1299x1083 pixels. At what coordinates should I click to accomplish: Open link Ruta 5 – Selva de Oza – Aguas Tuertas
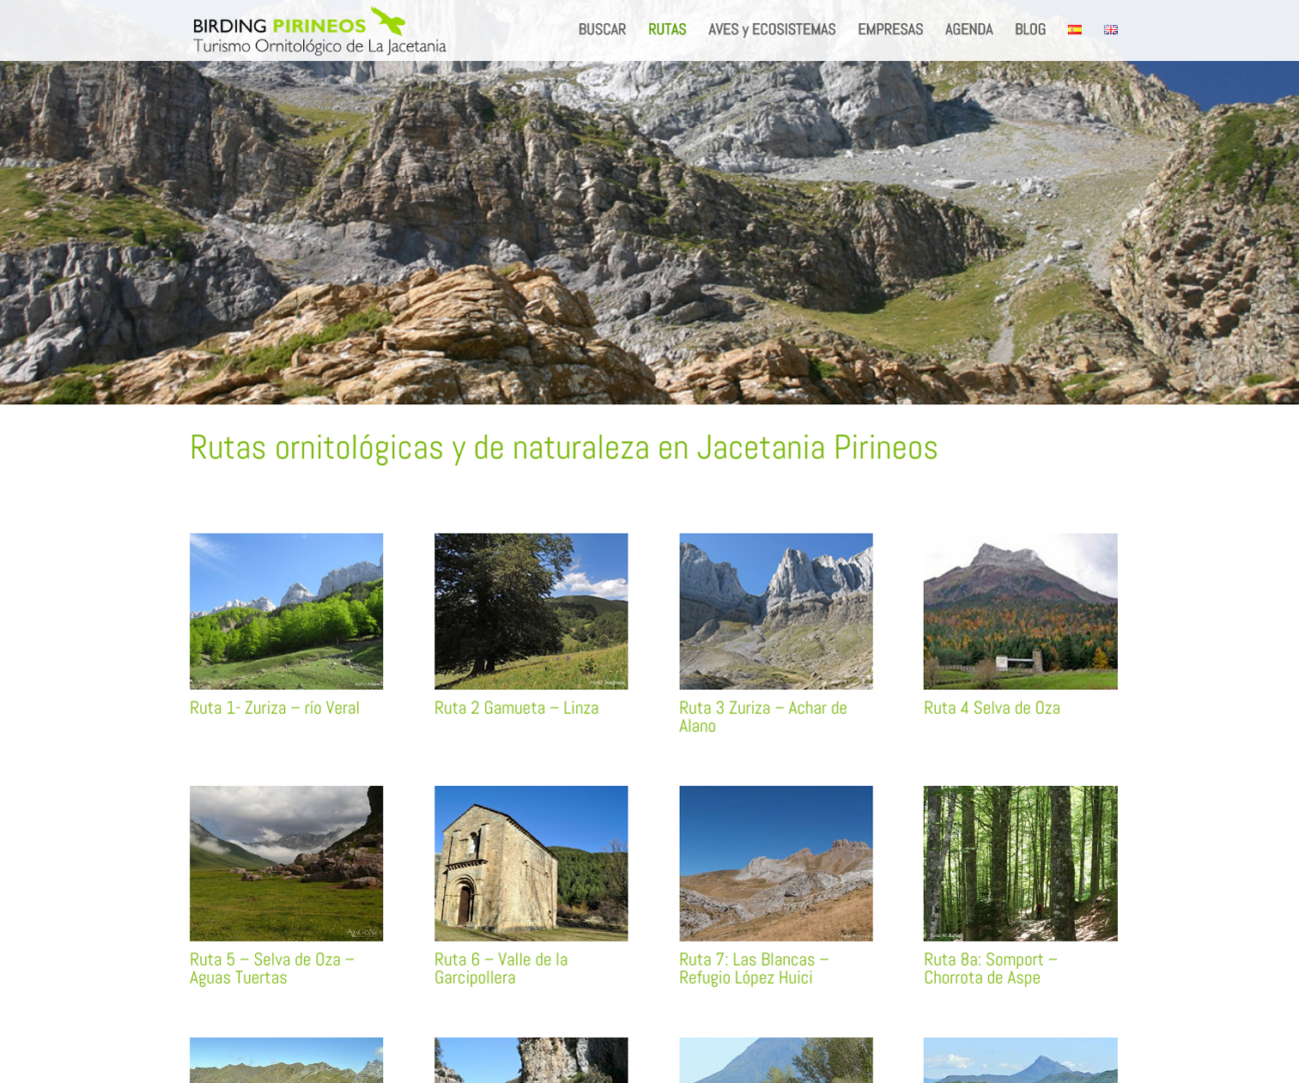click(272, 968)
